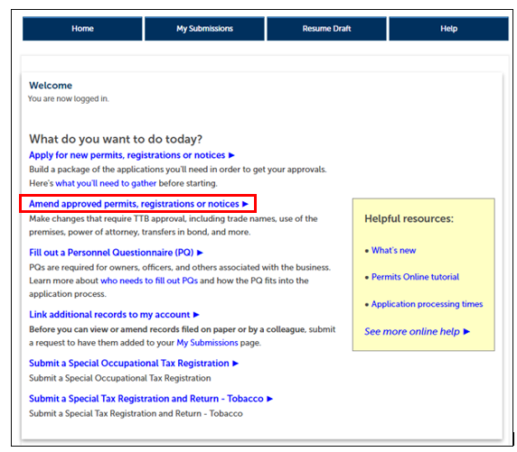Click See more online help arrow icon
Viewport: 517px width, 452px height.
click(x=466, y=331)
